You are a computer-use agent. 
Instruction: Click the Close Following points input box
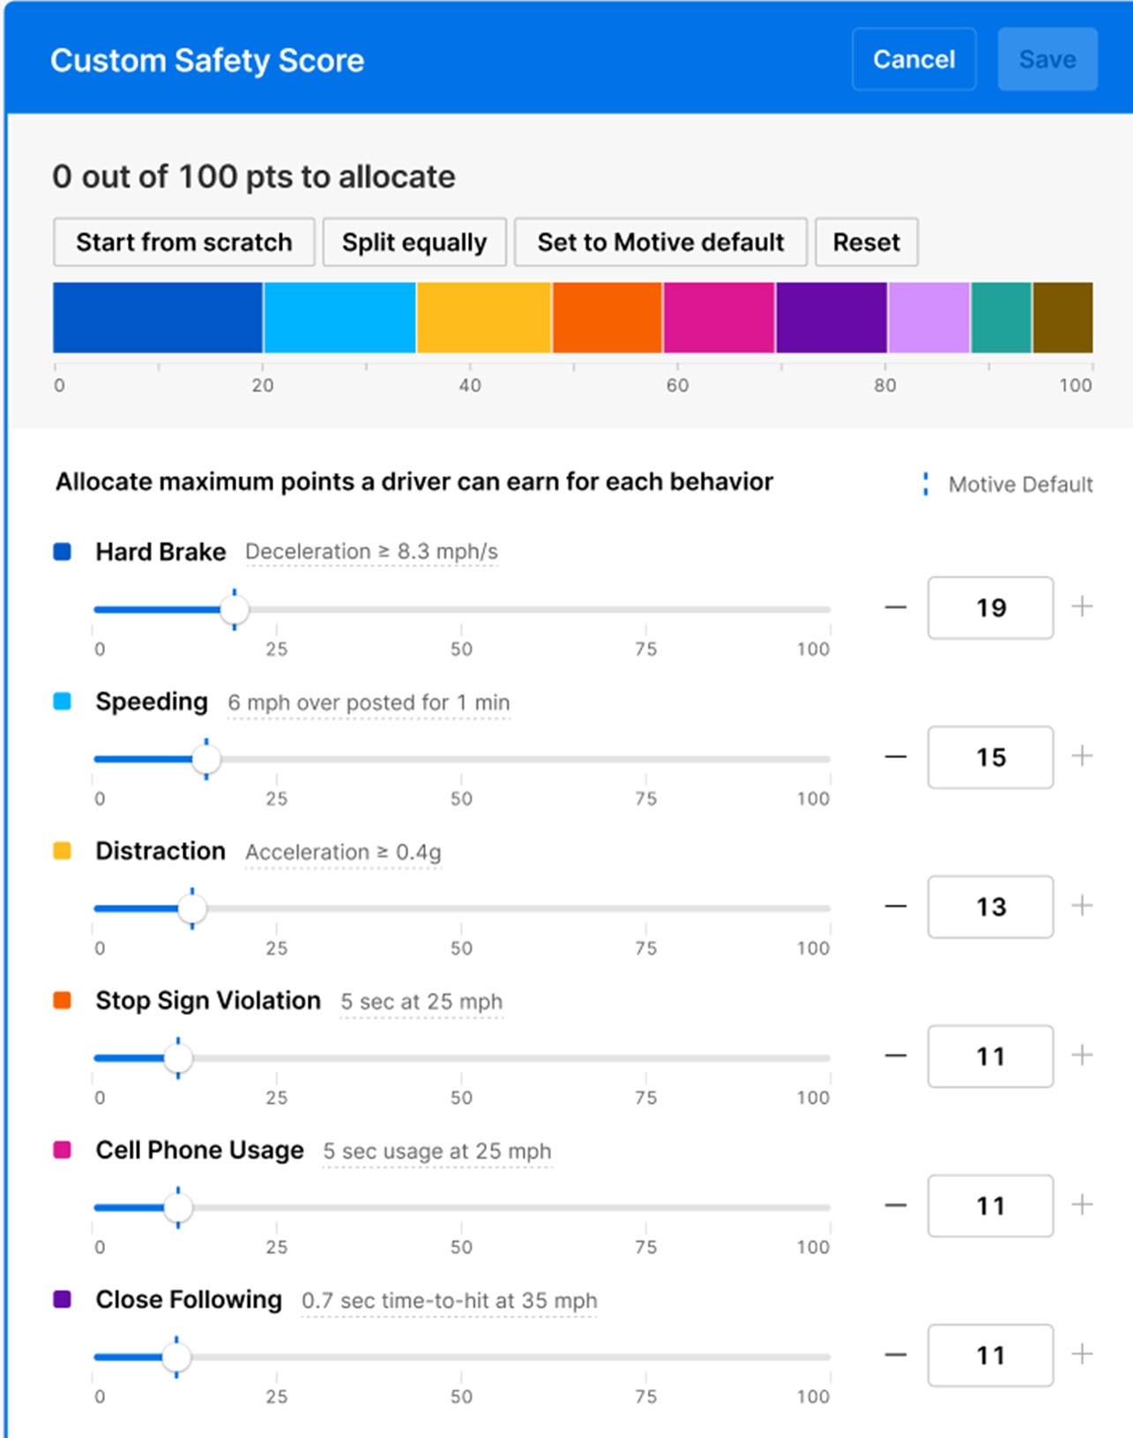pyautogui.click(x=990, y=1355)
